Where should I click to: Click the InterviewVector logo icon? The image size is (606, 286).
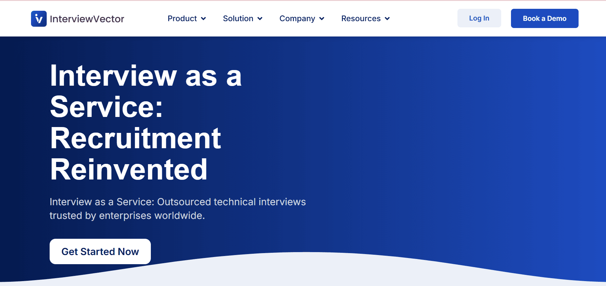point(39,19)
